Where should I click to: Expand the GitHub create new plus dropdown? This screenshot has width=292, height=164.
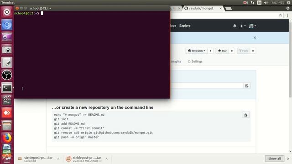pos(243,26)
